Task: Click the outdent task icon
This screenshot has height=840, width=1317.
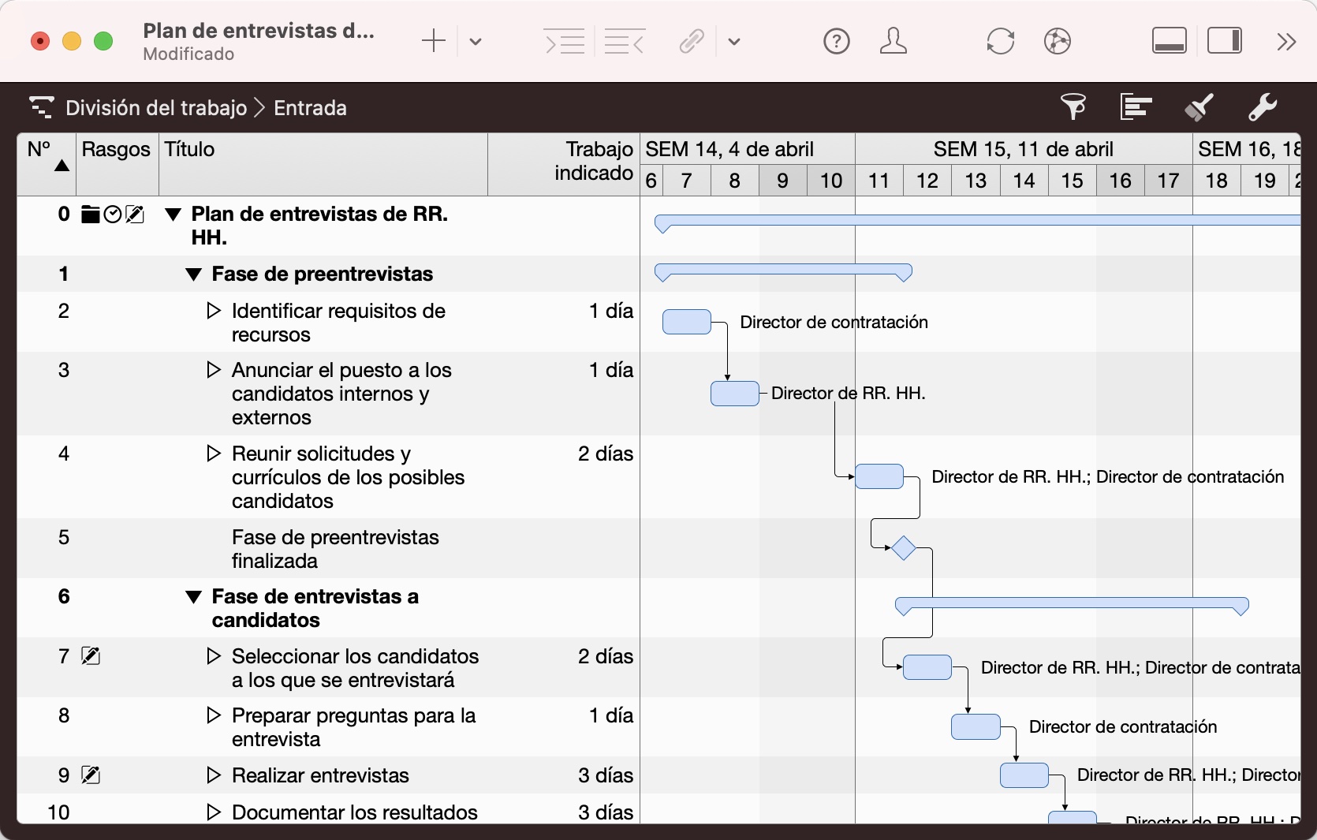Action: point(624,41)
